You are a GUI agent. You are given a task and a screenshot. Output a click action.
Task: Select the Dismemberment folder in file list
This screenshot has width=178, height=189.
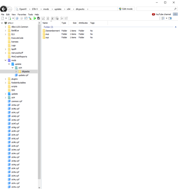pyautogui.click(x=53, y=31)
